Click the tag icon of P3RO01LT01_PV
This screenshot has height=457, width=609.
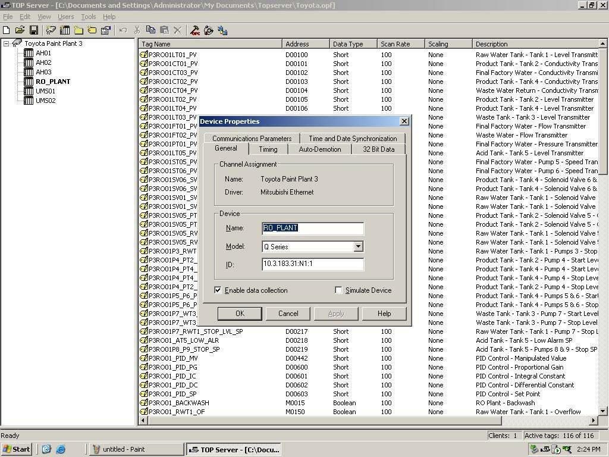pyautogui.click(x=144, y=54)
